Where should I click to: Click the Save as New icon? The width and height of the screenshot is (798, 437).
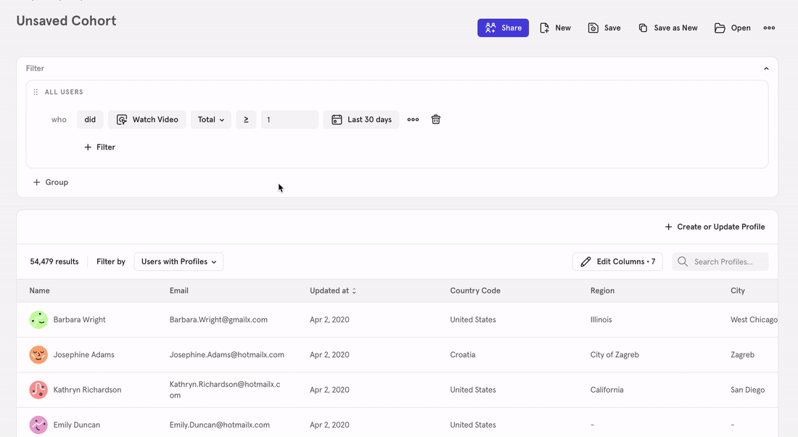click(x=642, y=28)
